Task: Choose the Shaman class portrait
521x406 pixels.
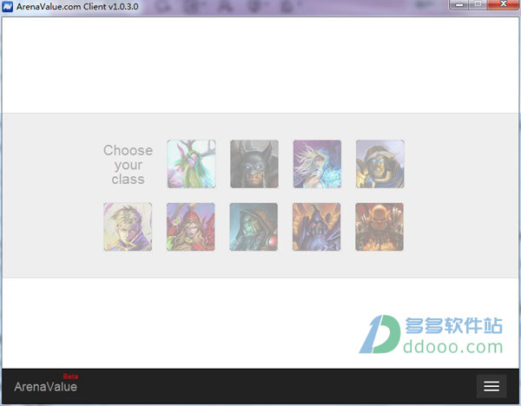Action: click(x=254, y=226)
